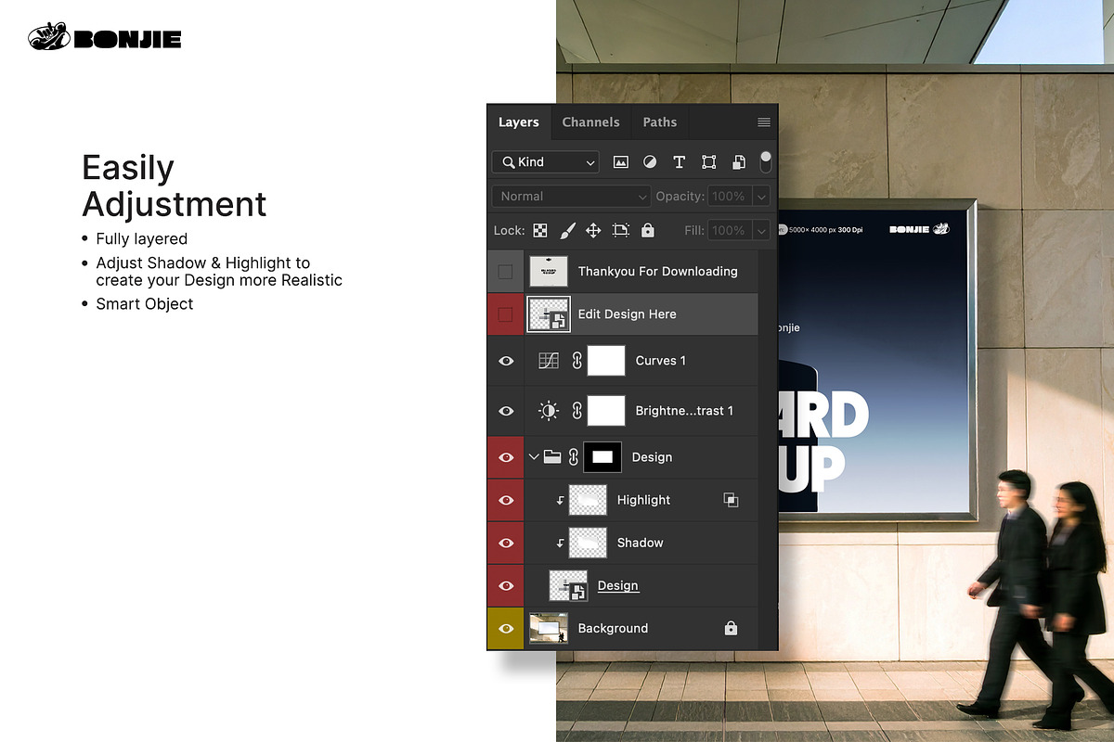
Task: Filter for shape layers icon
Action: (x=709, y=162)
